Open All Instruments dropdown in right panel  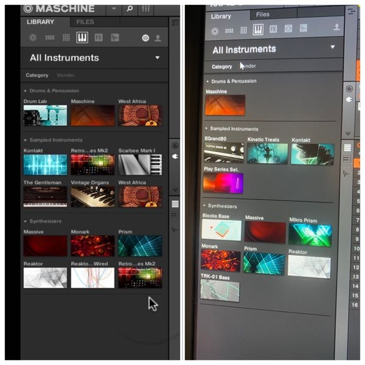333,47
